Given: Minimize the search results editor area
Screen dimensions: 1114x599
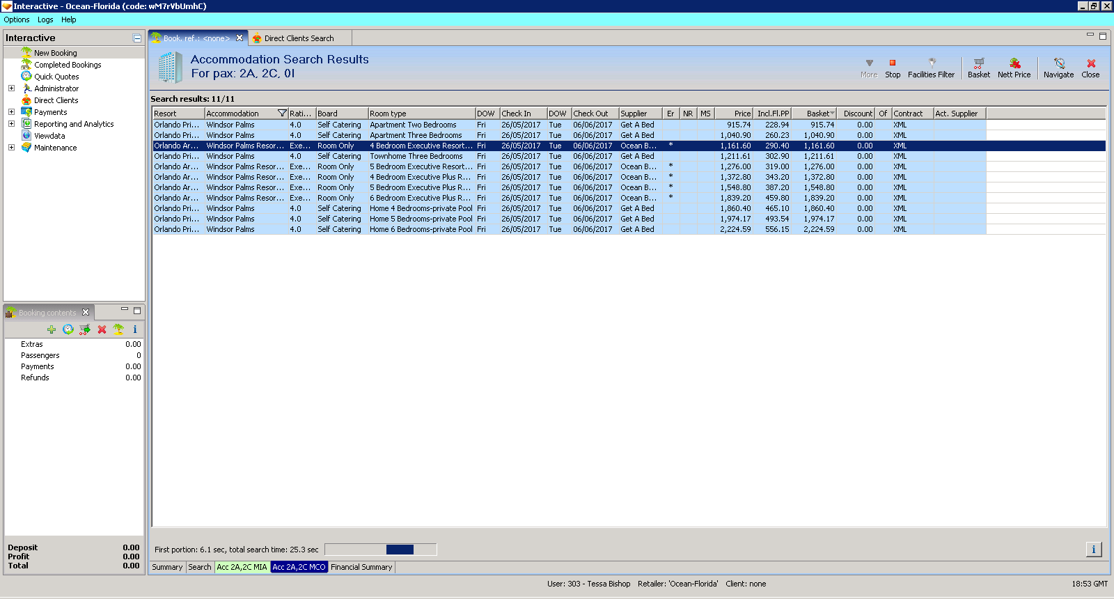Looking at the screenshot, I should 1090,35.
